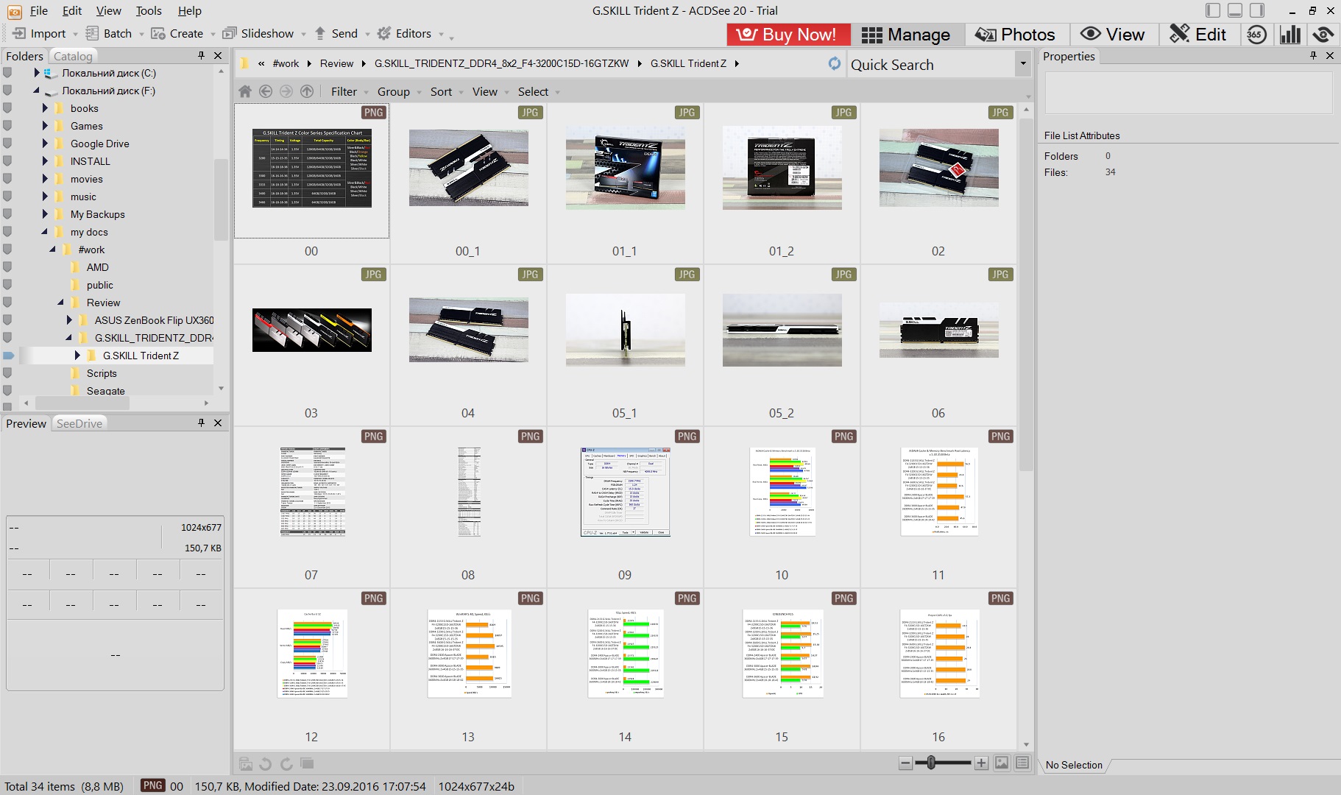The width and height of the screenshot is (1341, 795).
Task: Click into the Quick Search field
Action: click(x=932, y=64)
